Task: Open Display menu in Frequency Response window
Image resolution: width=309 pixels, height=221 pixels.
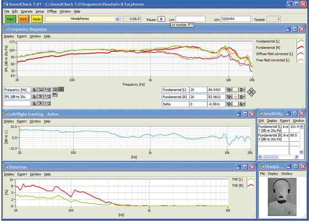Action: pos(9,36)
